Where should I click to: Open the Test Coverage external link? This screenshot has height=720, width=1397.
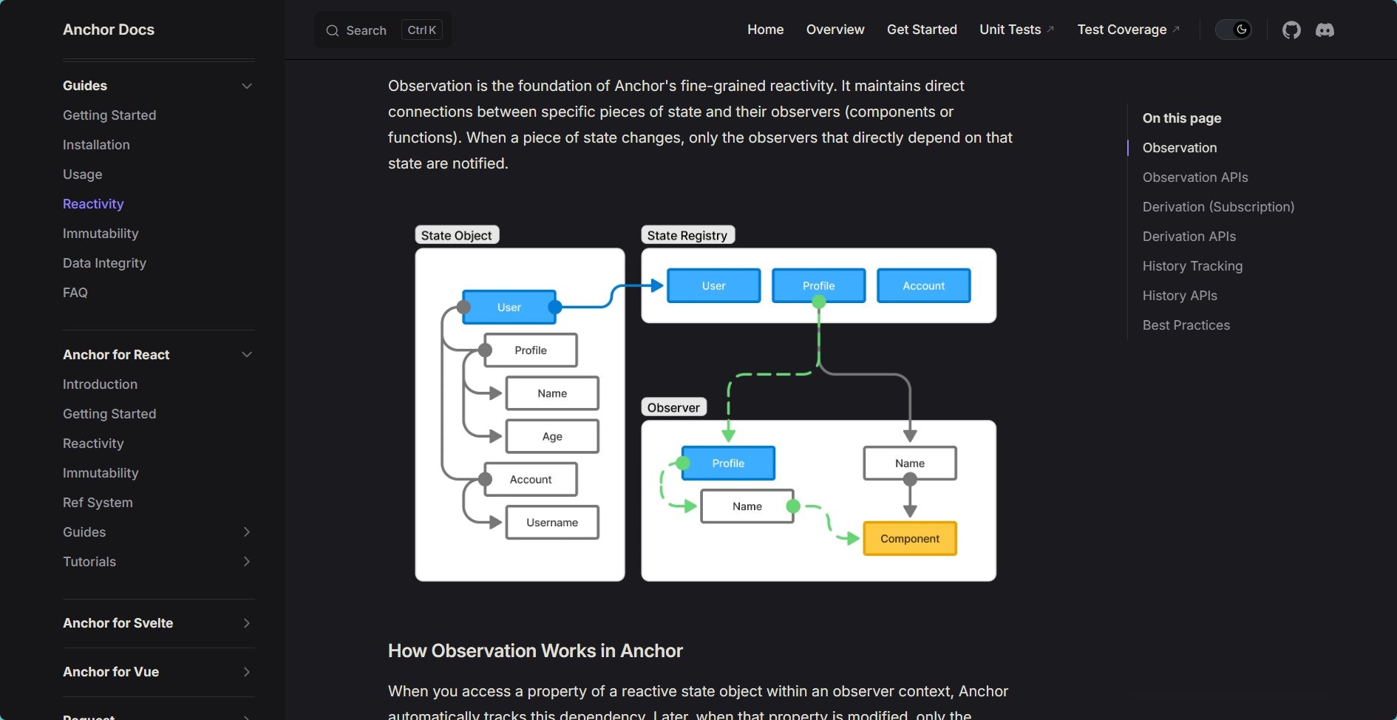point(1129,30)
